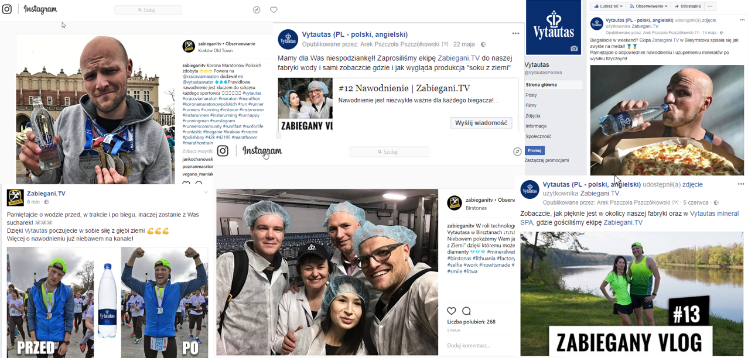
Task: Open the Zarządzaj promocjami link
Action: [547, 160]
